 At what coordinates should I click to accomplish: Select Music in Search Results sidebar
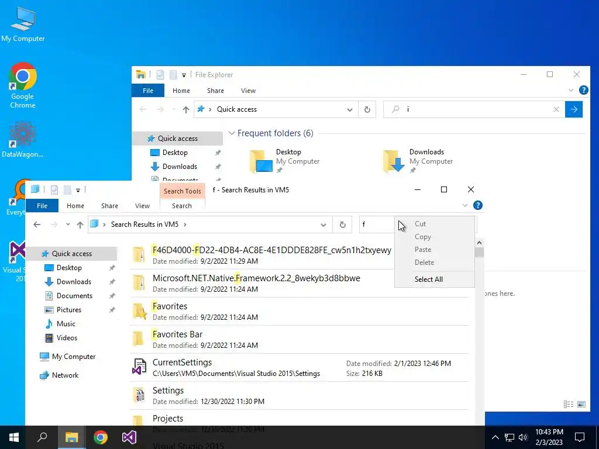coord(66,324)
